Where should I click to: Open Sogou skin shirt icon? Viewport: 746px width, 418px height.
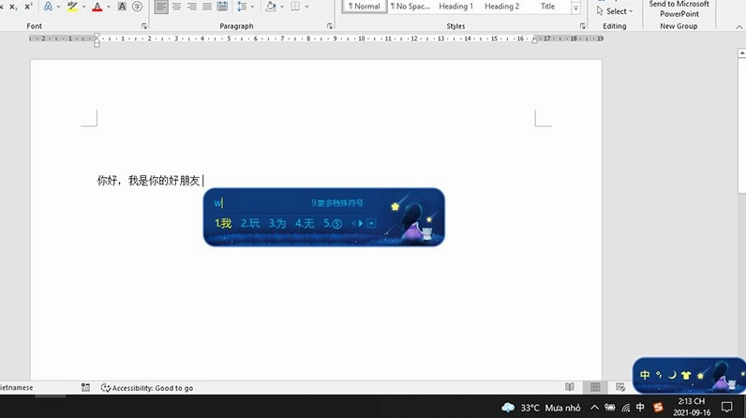point(686,375)
